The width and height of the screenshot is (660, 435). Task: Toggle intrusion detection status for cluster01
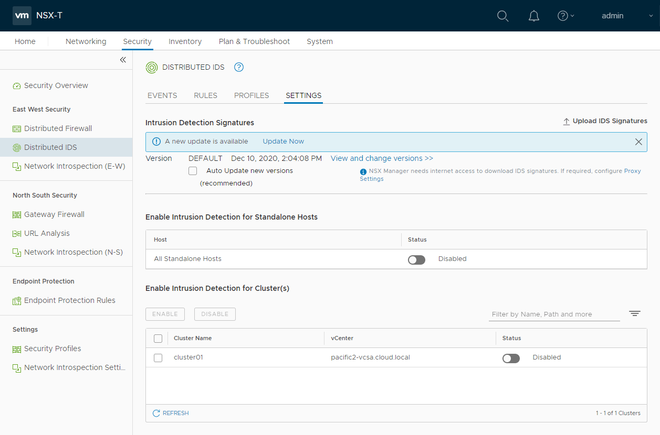click(x=511, y=358)
